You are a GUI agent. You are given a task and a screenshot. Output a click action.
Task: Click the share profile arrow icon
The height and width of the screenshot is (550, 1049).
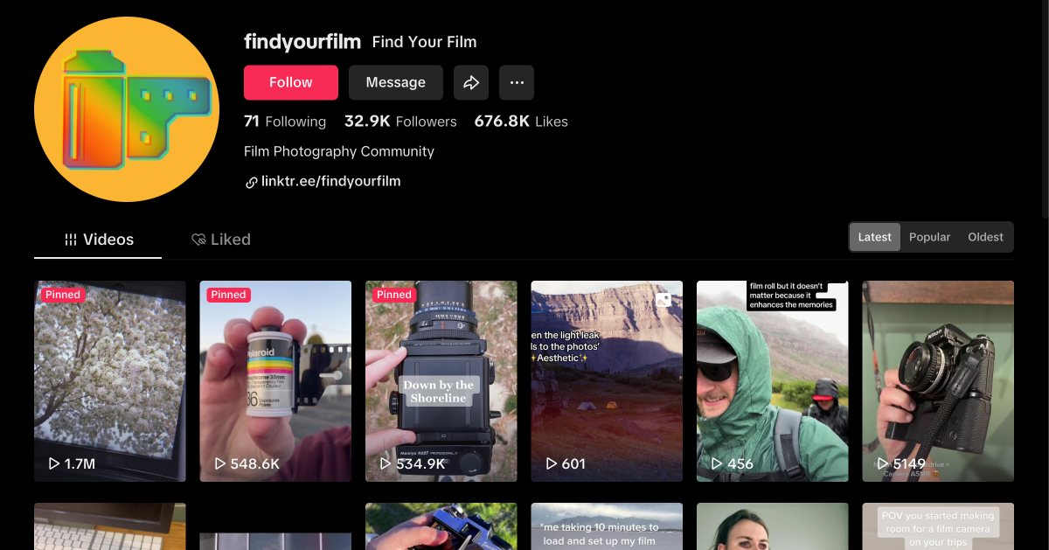471,82
